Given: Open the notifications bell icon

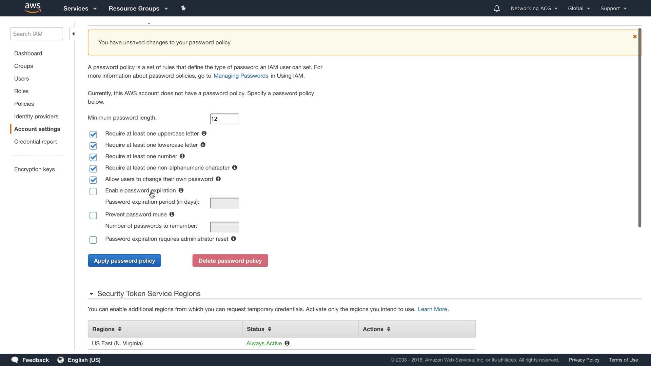Looking at the screenshot, I should (x=496, y=8).
